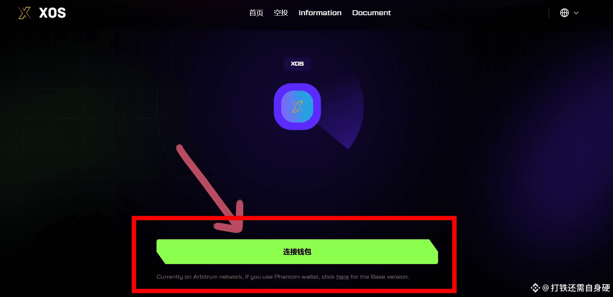Screen dimensions: 613x297
Task: Click the central blue X token icon
Action: pyautogui.click(x=297, y=107)
